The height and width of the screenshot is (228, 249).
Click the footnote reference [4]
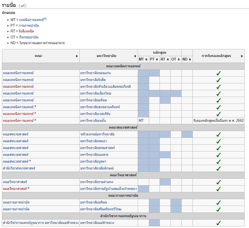click(x=45, y=19)
